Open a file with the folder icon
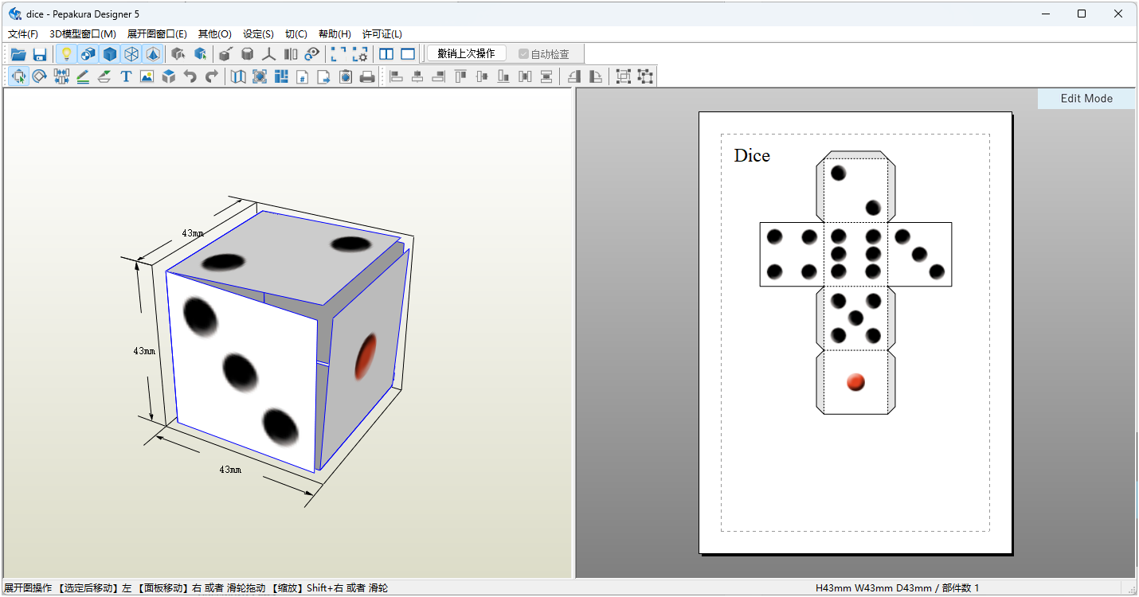1139x597 pixels. pos(18,54)
